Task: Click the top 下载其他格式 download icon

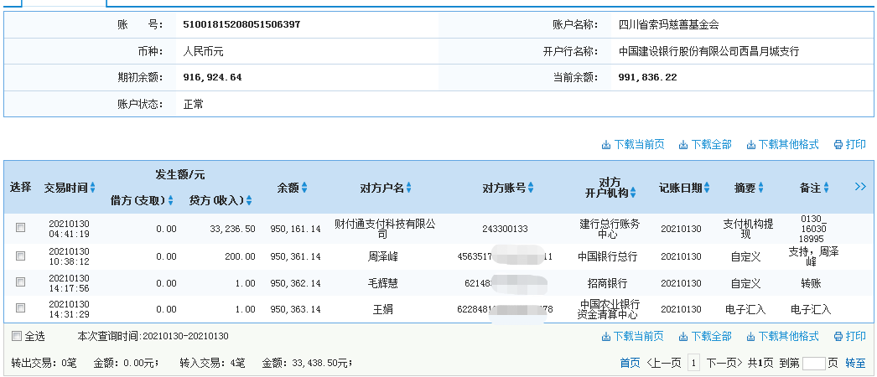Action: tap(750, 145)
